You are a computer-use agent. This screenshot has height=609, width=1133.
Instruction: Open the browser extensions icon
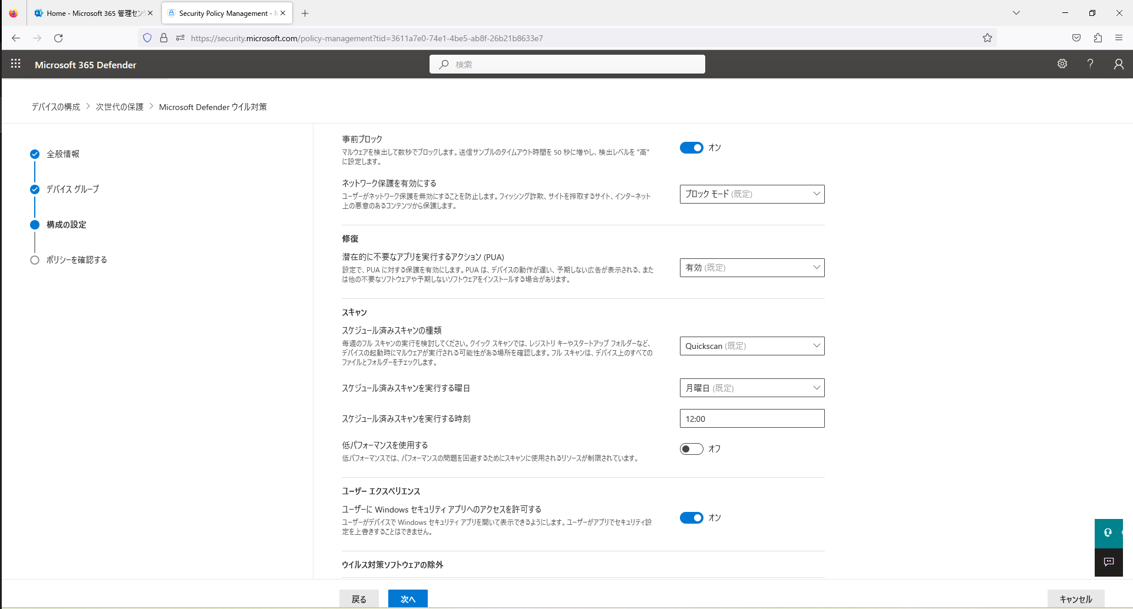point(1098,38)
